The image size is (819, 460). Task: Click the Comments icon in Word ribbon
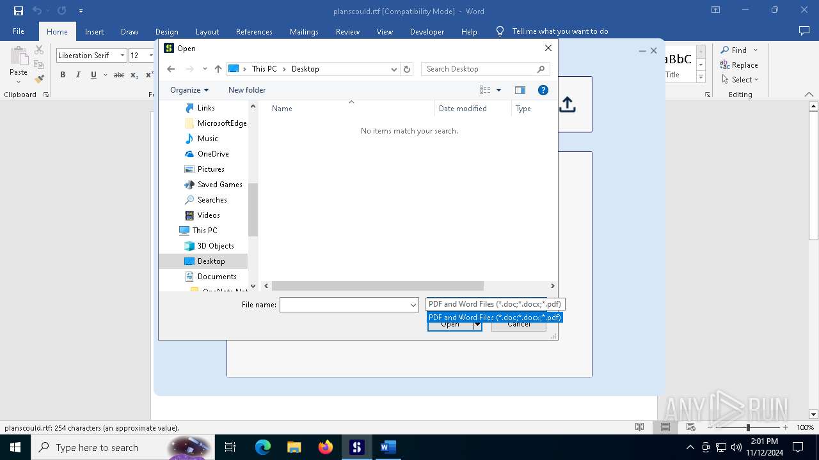pos(804,31)
